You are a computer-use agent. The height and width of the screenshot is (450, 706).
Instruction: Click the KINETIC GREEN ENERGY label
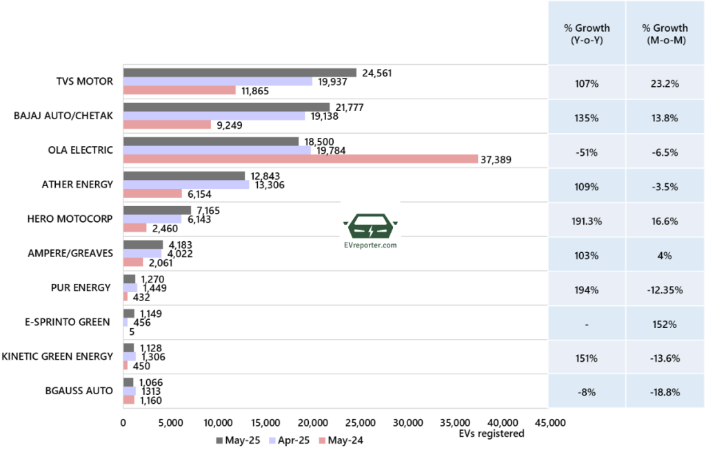(x=57, y=356)
